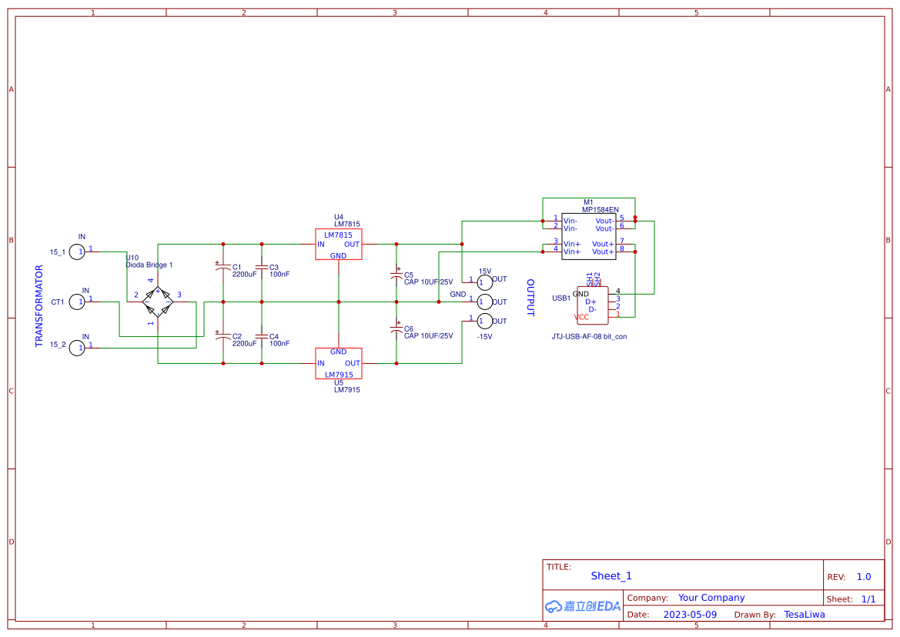
Task: Select the CT1 input pin symbol
Action: [77, 302]
